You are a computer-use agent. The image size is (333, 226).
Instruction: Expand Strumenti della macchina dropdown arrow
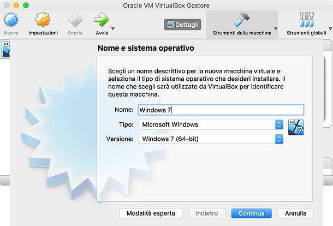point(276,28)
